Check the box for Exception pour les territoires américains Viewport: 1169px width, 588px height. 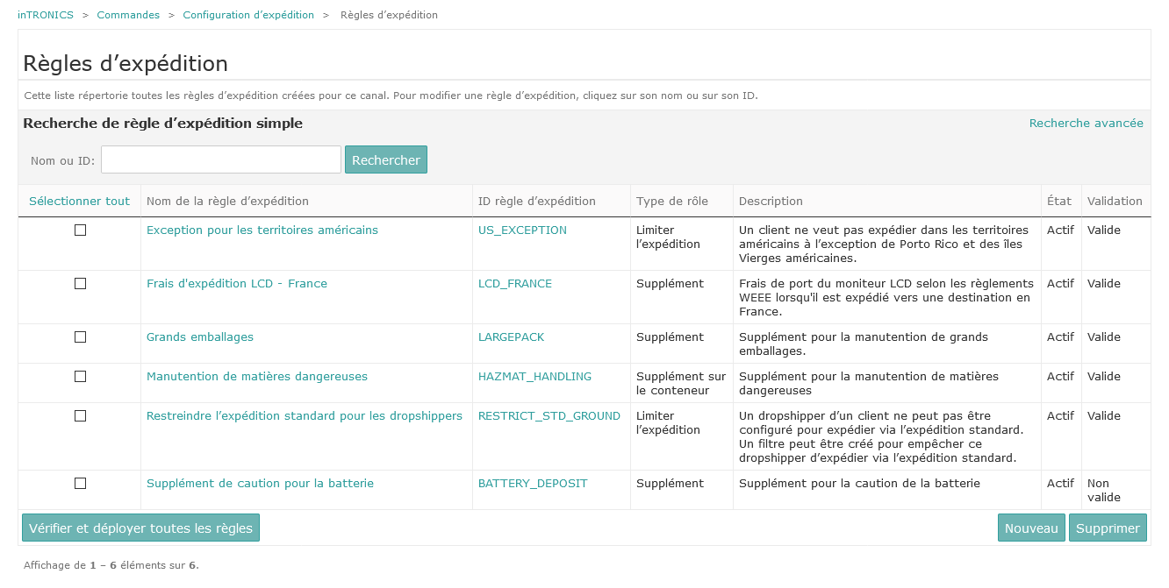click(x=80, y=230)
